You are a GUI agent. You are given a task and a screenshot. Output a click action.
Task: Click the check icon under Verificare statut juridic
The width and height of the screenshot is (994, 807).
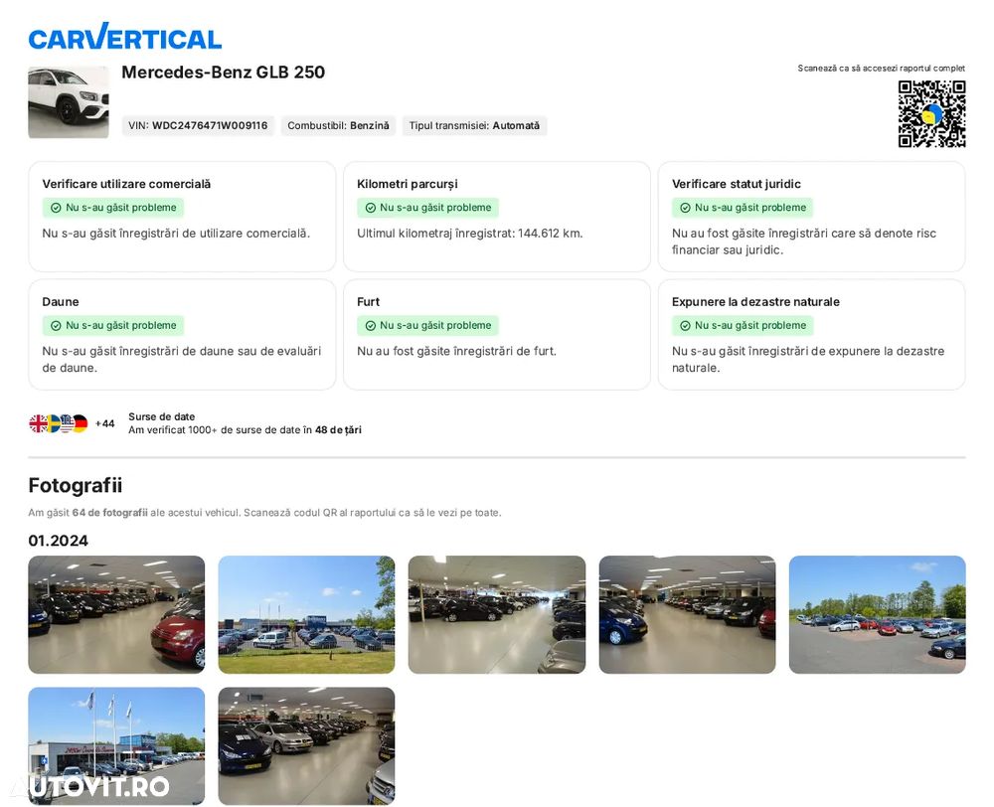click(x=685, y=208)
